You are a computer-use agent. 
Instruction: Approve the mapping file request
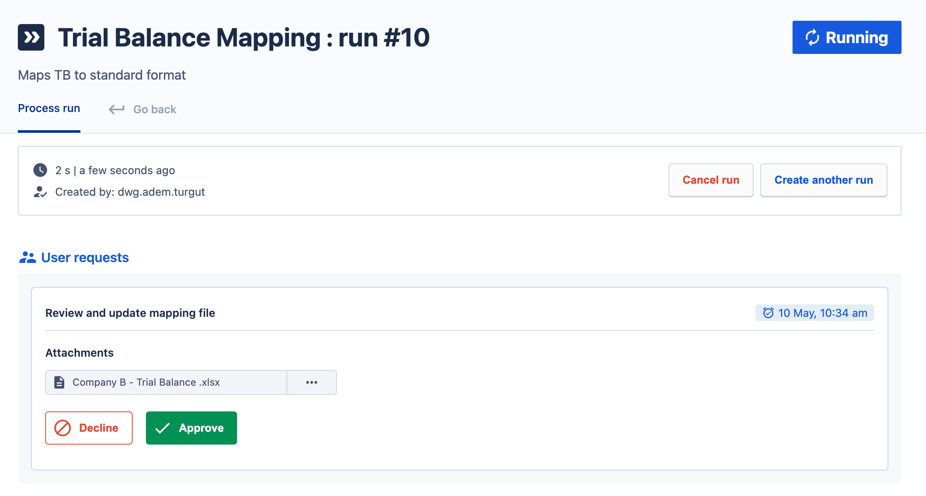[192, 428]
